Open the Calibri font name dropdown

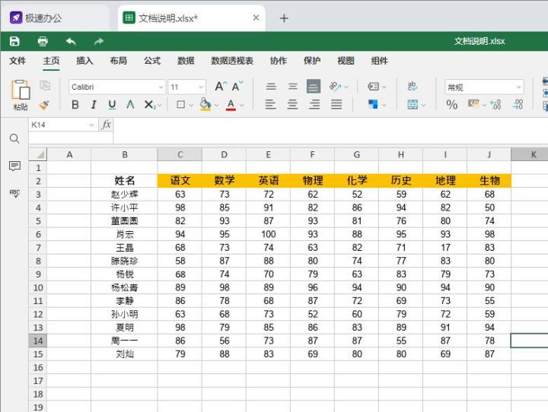[161, 87]
